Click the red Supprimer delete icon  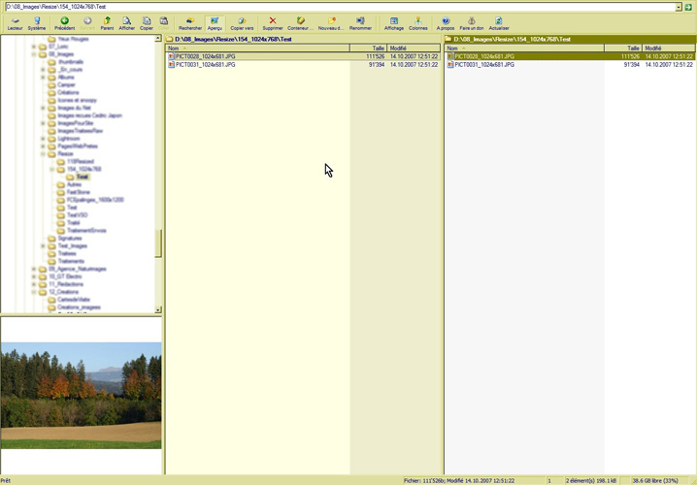click(x=273, y=22)
